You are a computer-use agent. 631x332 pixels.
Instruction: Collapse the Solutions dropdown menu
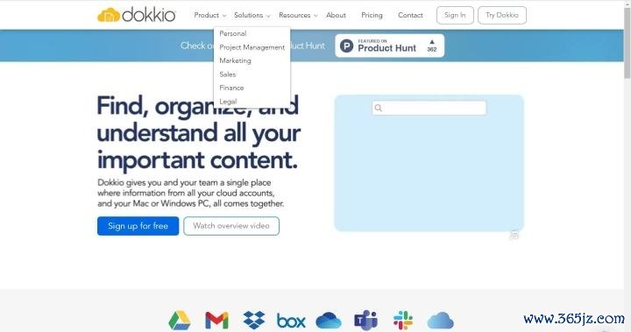(252, 15)
